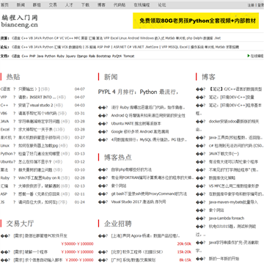Screen dimensions: 264x264
Task: Click the 登录 link at top right
Action: (260, 5)
